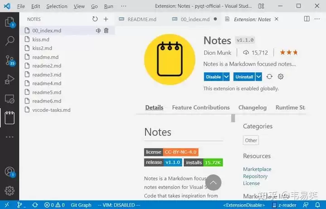Expand the hidden menus ellipsis in menu bar

124,6
